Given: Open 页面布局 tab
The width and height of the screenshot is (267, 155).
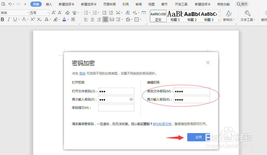Looking at the screenshot, I should tap(110, 4).
